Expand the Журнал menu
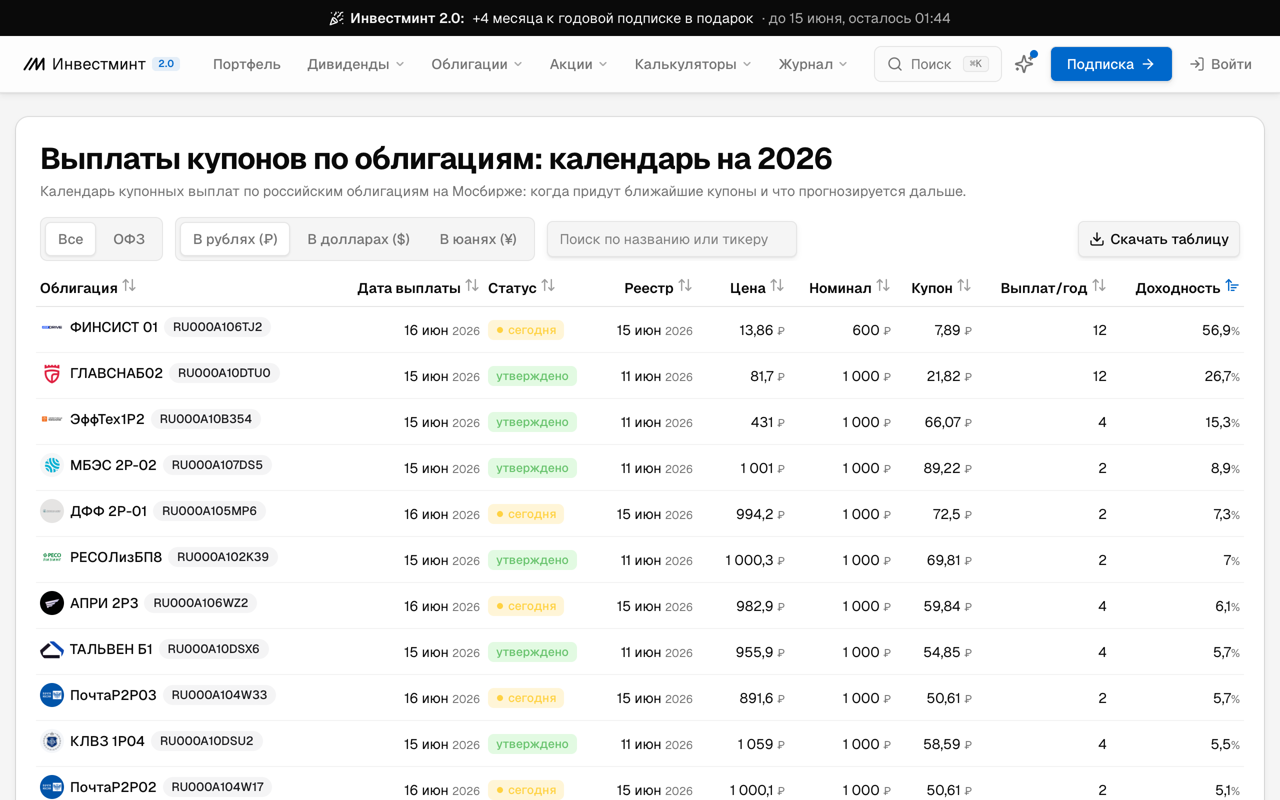1280x800 pixels. (x=813, y=64)
